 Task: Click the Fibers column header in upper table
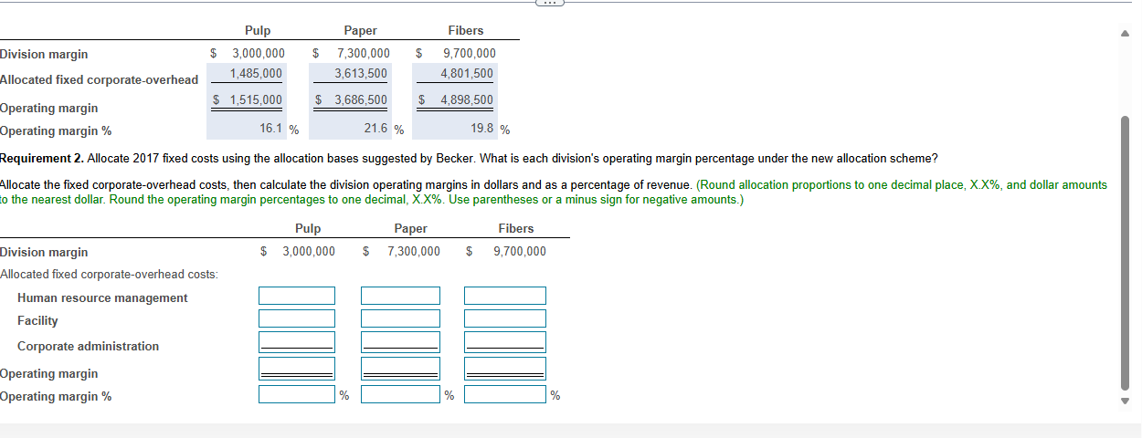click(466, 30)
